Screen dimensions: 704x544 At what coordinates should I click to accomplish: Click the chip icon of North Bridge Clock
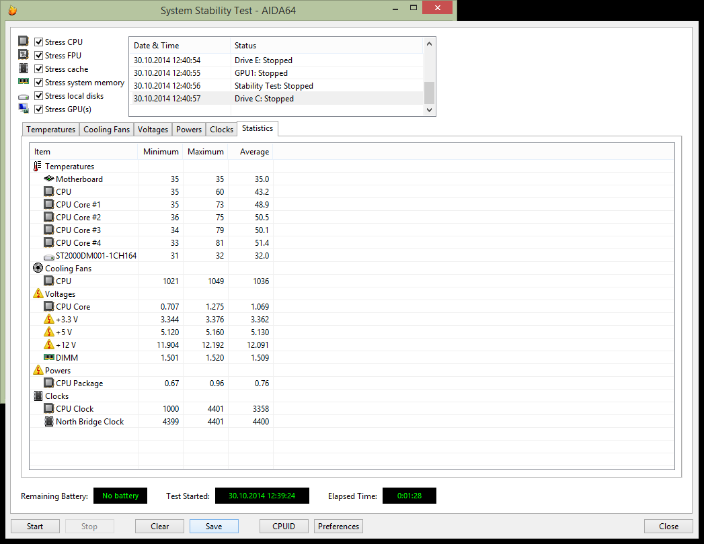[49, 422]
